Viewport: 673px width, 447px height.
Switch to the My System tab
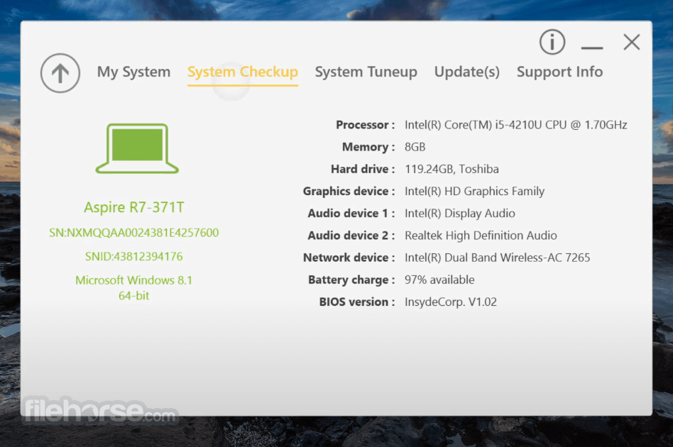point(133,72)
